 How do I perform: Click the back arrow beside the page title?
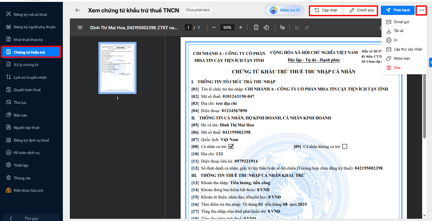[x=78, y=10]
